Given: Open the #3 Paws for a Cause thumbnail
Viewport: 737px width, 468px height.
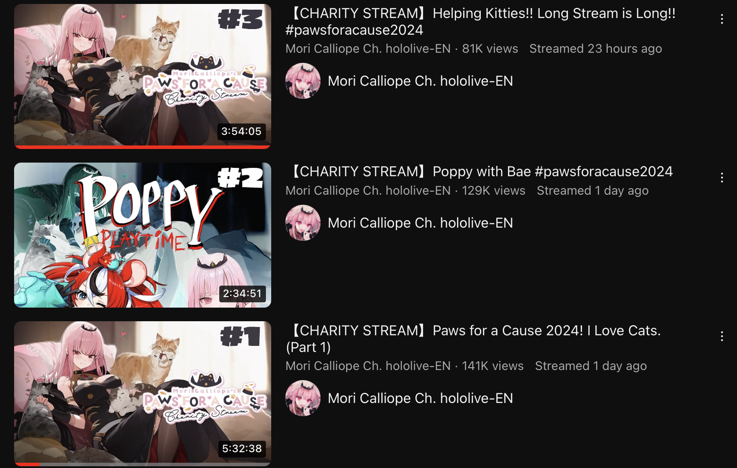Looking at the screenshot, I should point(143,76).
